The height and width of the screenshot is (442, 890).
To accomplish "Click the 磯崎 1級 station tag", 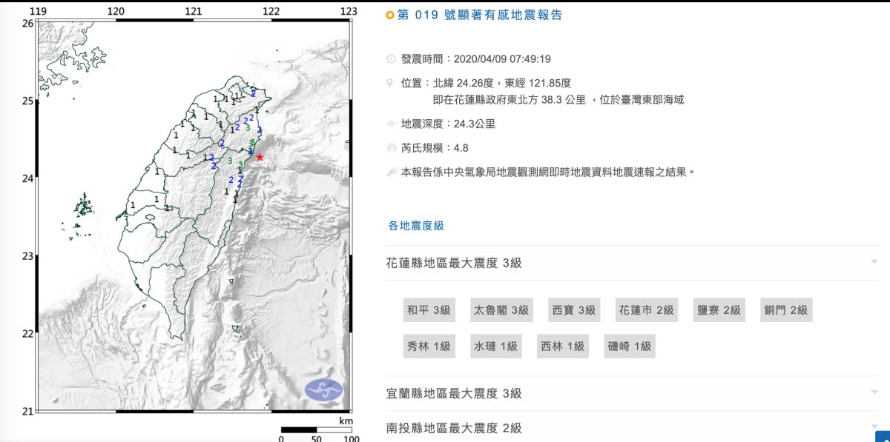I will [x=629, y=346].
